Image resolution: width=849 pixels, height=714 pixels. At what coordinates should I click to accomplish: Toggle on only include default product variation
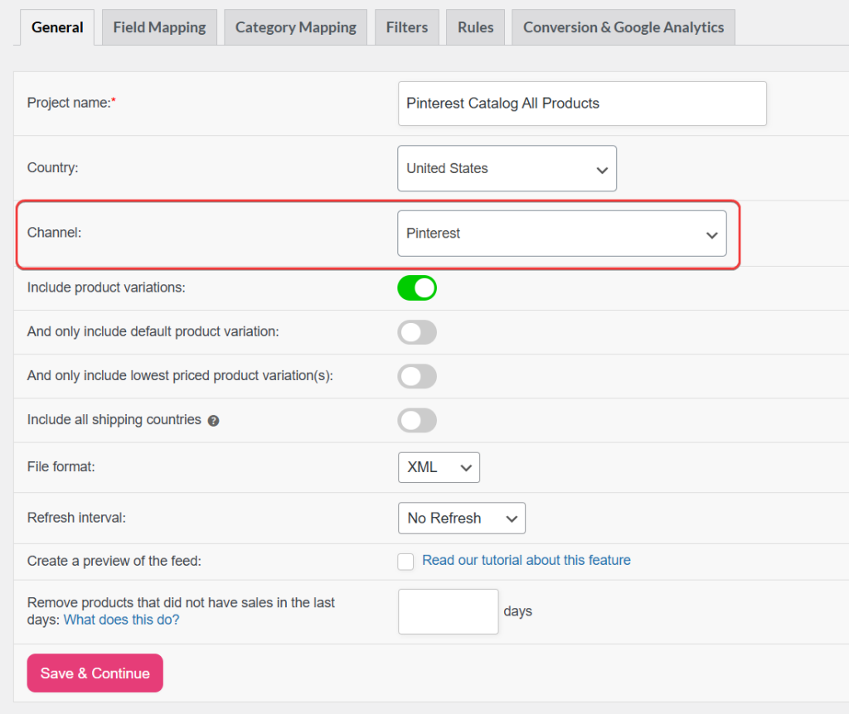pyautogui.click(x=417, y=332)
